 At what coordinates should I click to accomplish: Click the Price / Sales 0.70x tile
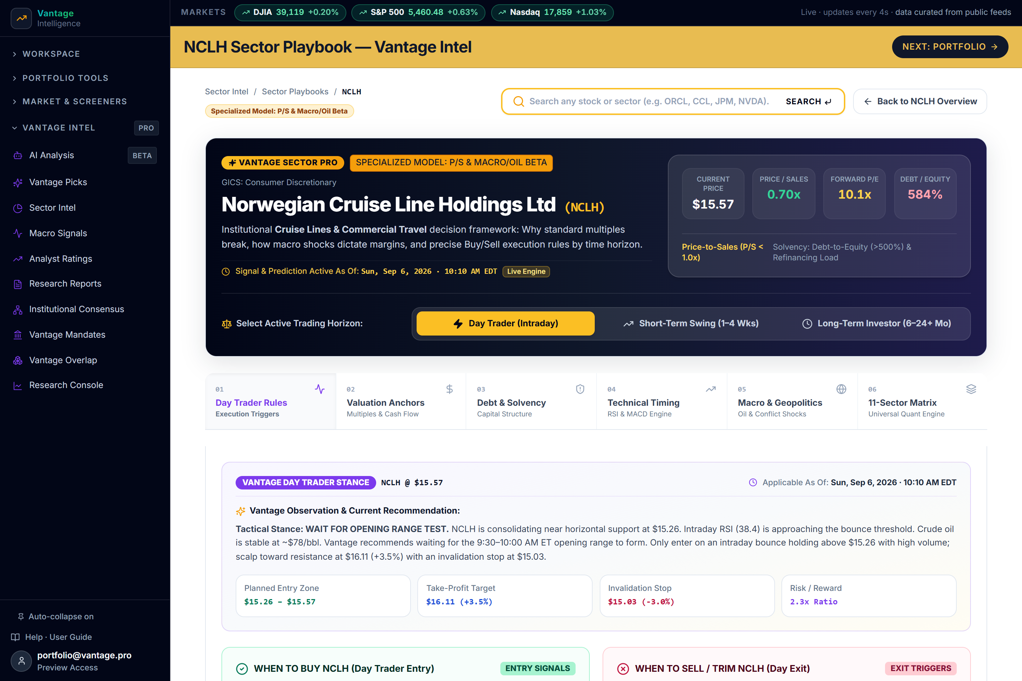pos(784,193)
